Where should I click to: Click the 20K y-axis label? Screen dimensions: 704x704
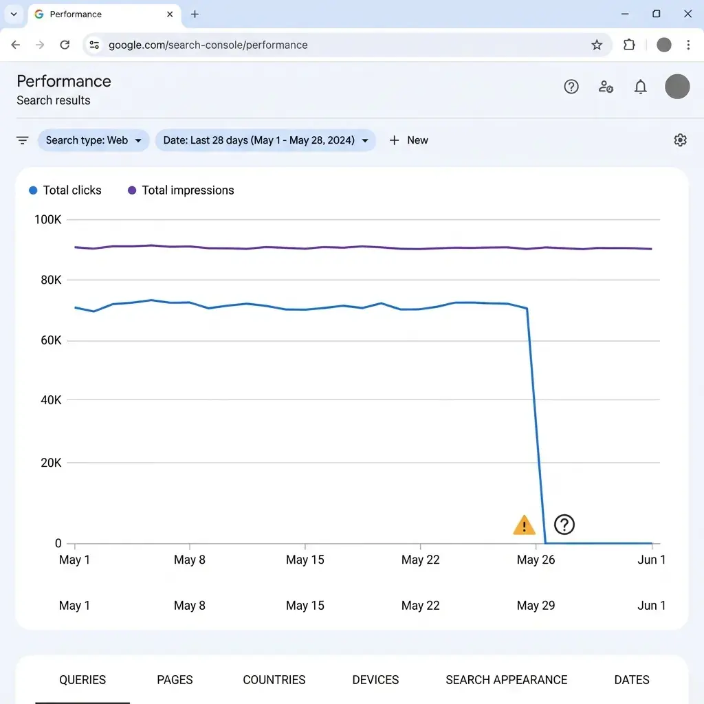51,463
